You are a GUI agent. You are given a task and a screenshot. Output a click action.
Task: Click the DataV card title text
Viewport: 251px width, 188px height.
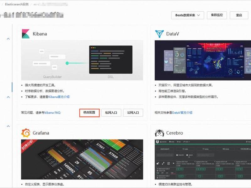point(173,34)
